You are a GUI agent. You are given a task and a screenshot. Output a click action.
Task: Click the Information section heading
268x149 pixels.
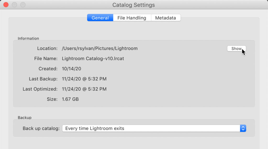(28, 38)
